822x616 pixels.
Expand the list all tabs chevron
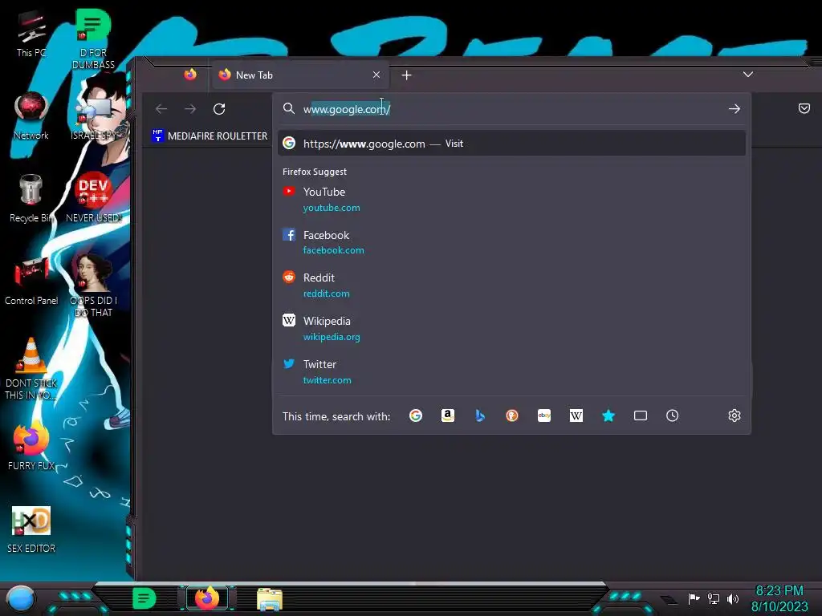tap(748, 75)
